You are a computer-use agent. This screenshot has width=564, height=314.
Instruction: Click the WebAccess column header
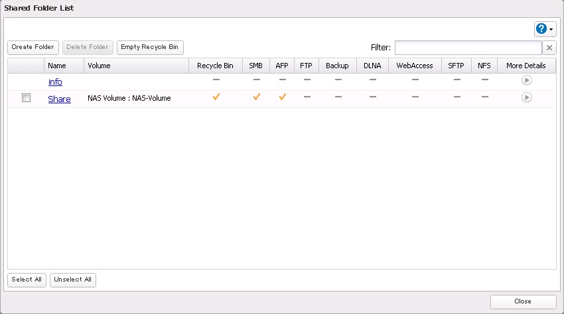point(415,66)
